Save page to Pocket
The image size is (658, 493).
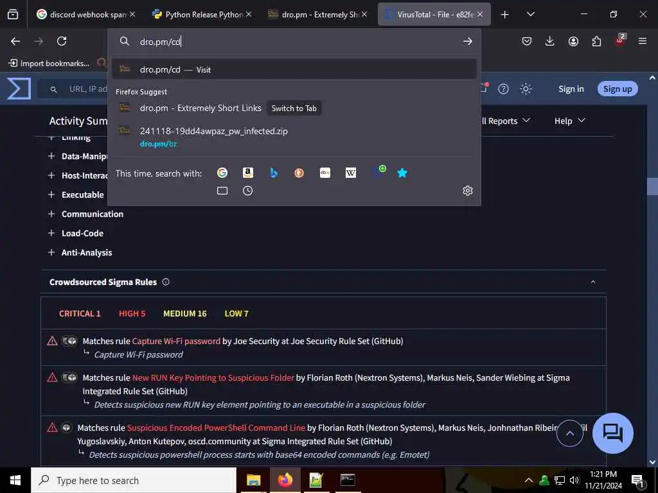527,41
